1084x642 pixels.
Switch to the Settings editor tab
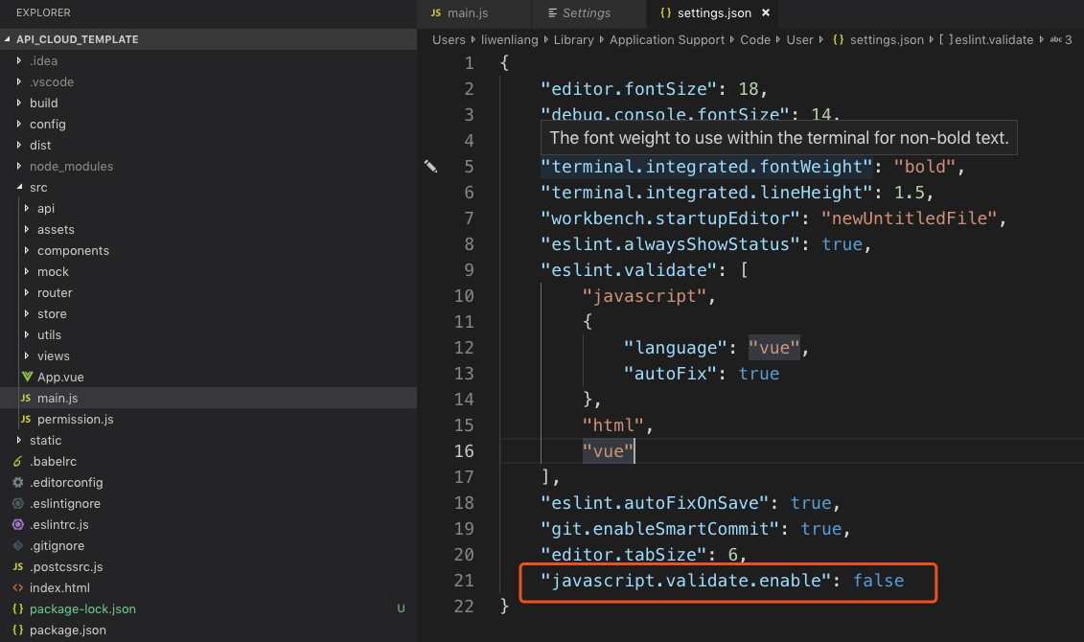point(588,13)
